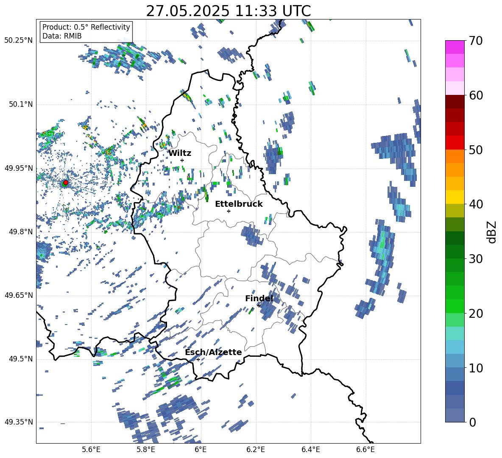Click the 40 tick label on colorbar
The image size is (502, 458).
coord(476,204)
